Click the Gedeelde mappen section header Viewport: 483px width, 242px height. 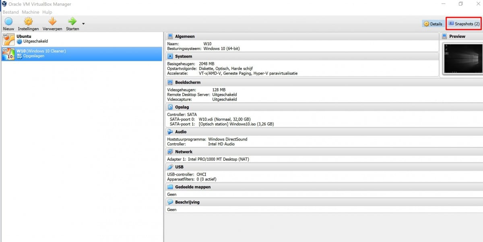coord(192,187)
